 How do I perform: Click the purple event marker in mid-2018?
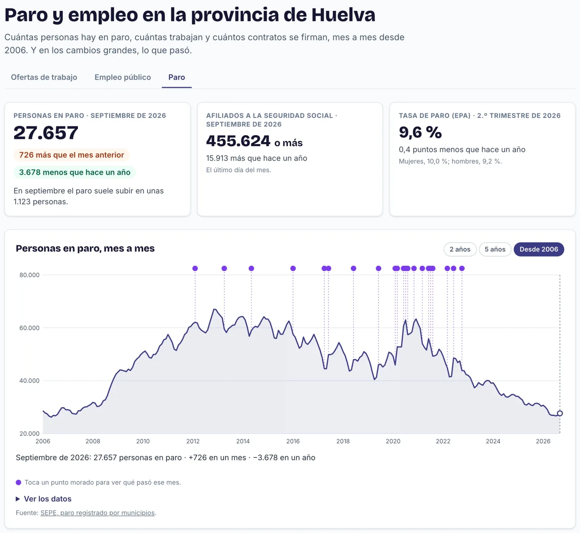(353, 268)
